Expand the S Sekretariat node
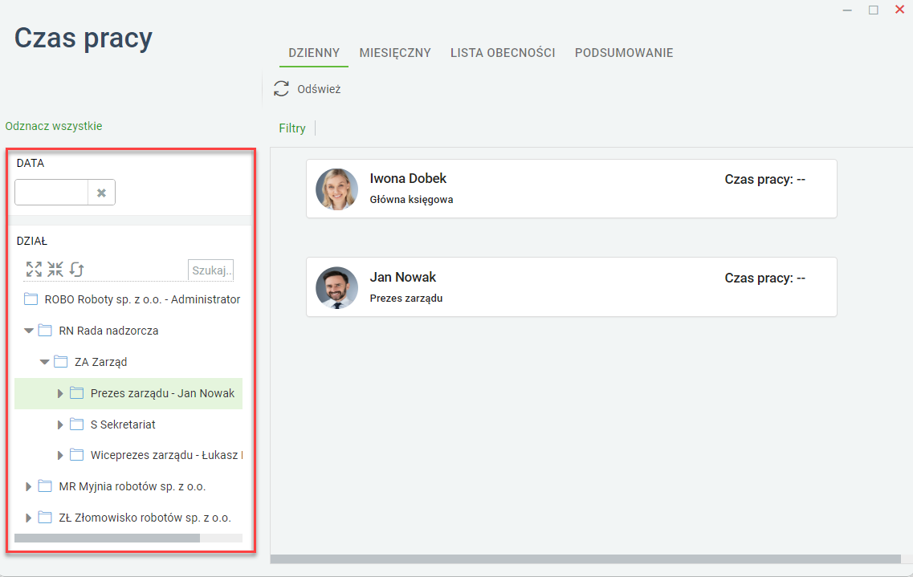This screenshot has width=913, height=577. point(60,425)
